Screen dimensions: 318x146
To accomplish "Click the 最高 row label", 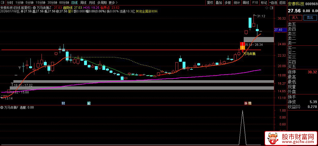I will point(292,77).
